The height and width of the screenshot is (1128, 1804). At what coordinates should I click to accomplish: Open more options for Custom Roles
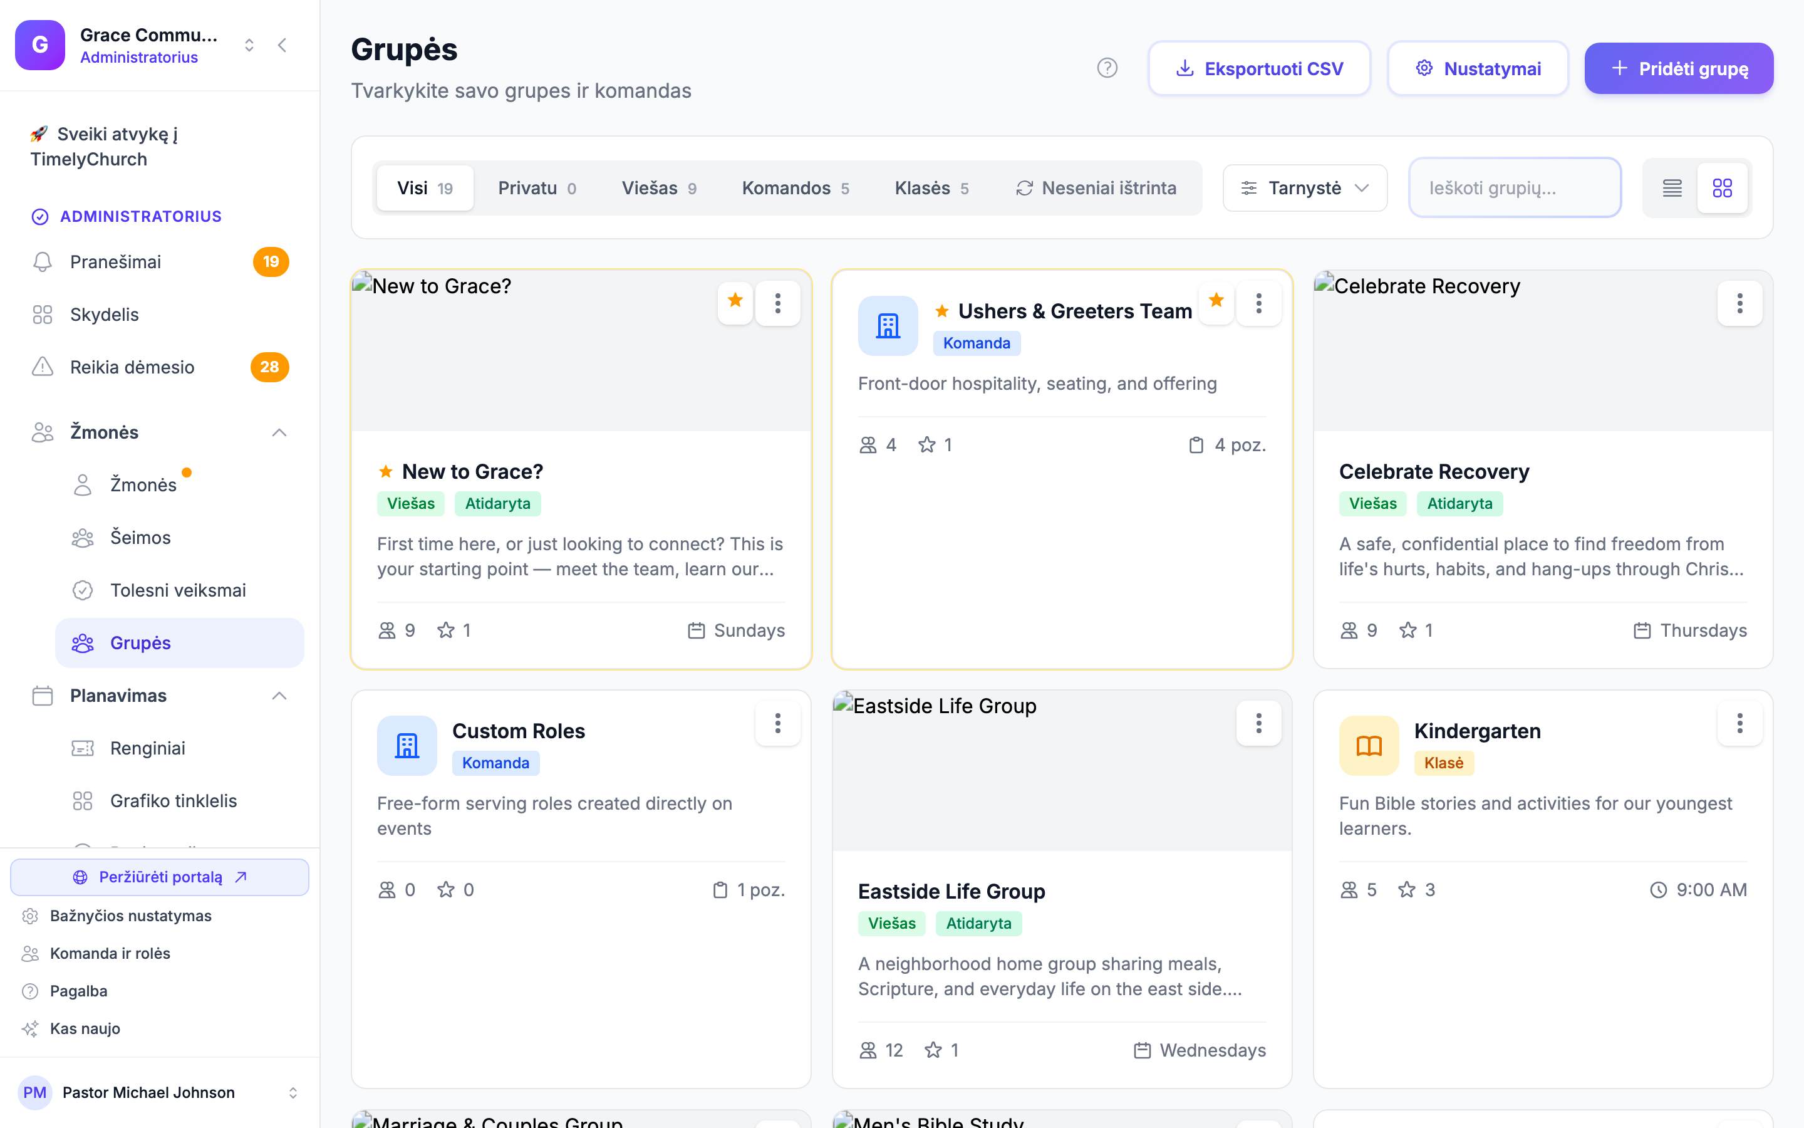tap(777, 723)
